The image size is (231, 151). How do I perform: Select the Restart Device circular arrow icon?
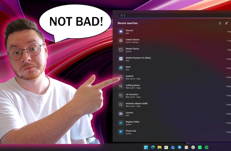point(121,50)
